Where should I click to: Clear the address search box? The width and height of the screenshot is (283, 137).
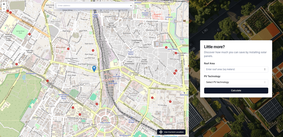point(131,5)
